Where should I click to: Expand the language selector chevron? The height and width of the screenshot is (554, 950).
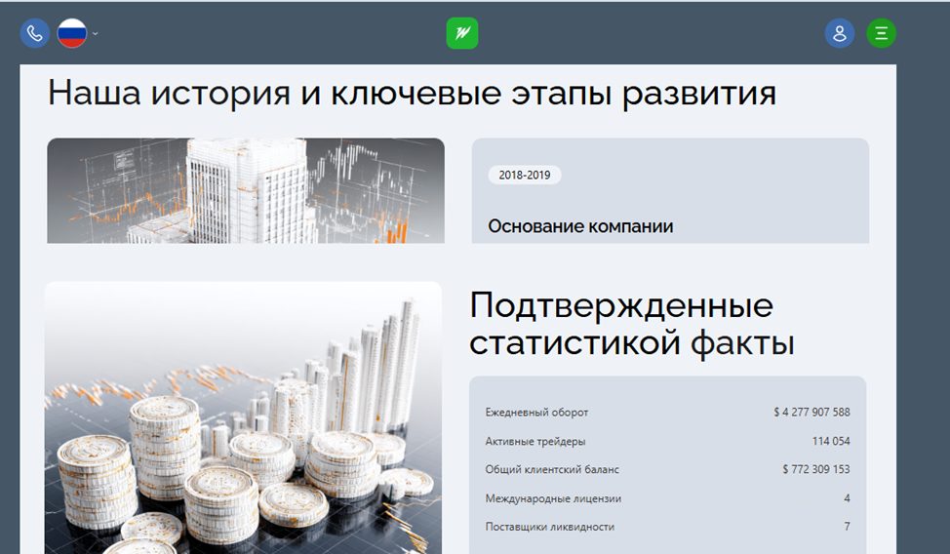[96, 34]
